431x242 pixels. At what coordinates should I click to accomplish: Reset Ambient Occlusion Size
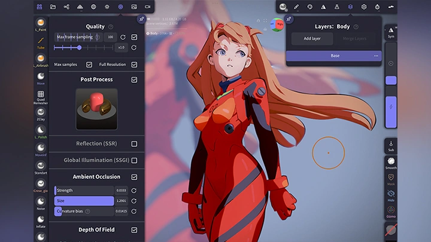tap(134, 201)
